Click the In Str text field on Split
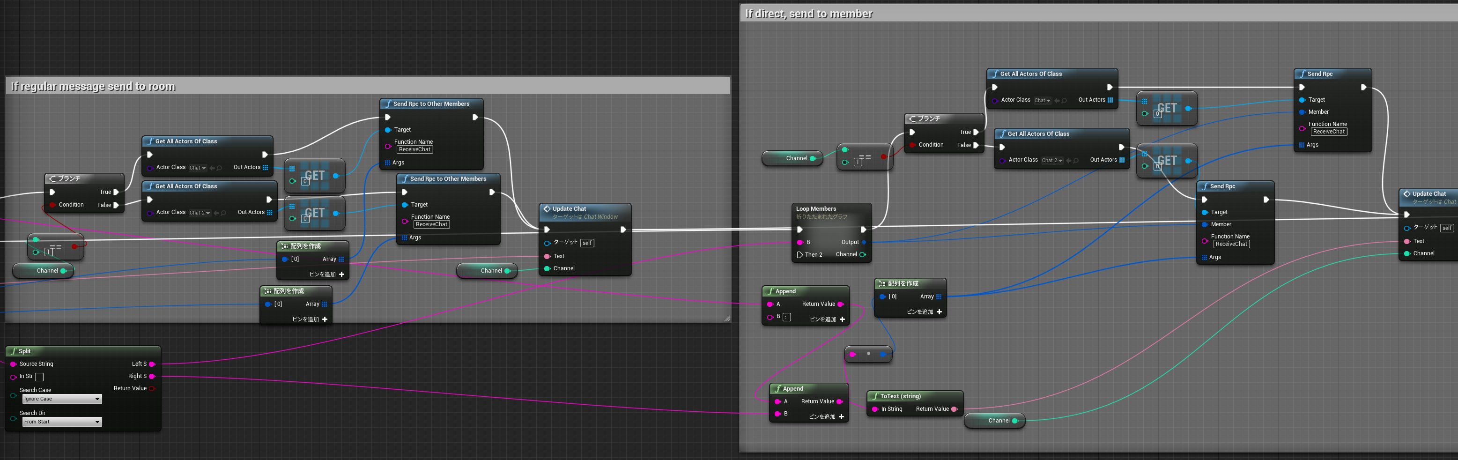The width and height of the screenshot is (1458, 460). point(39,377)
